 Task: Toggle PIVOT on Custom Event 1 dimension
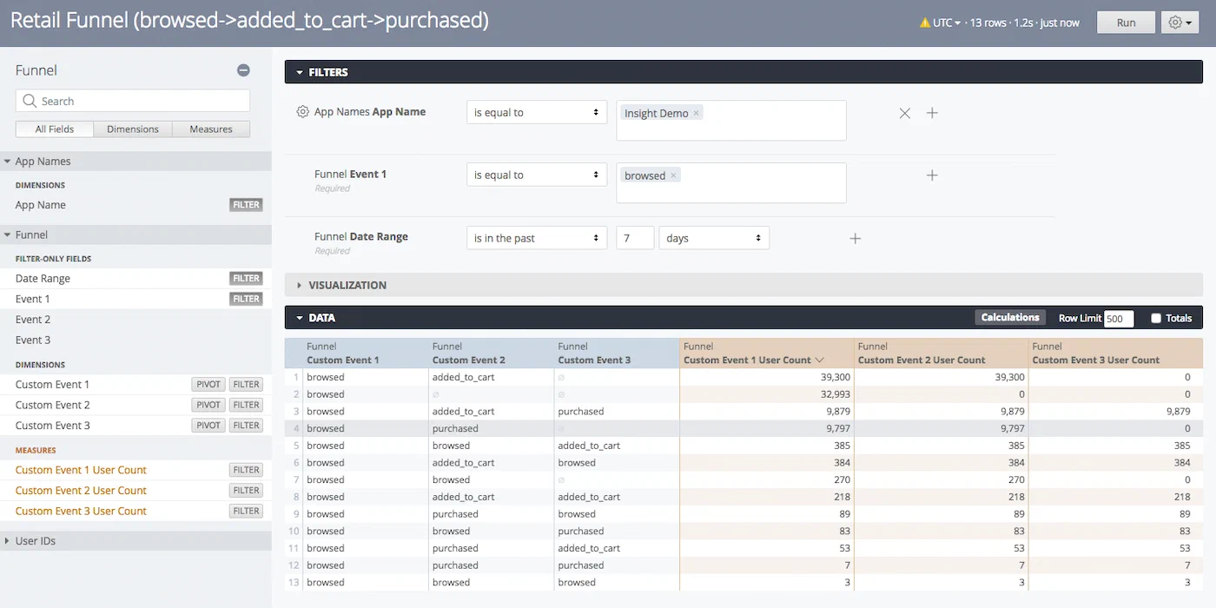(x=208, y=385)
